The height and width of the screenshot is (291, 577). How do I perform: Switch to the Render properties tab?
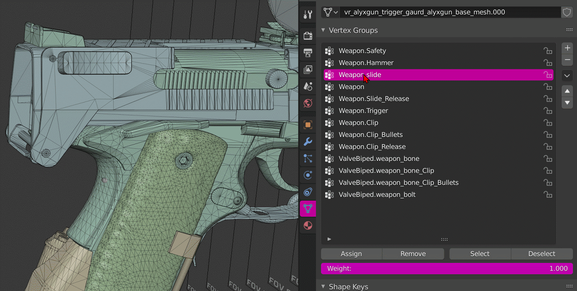point(308,36)
